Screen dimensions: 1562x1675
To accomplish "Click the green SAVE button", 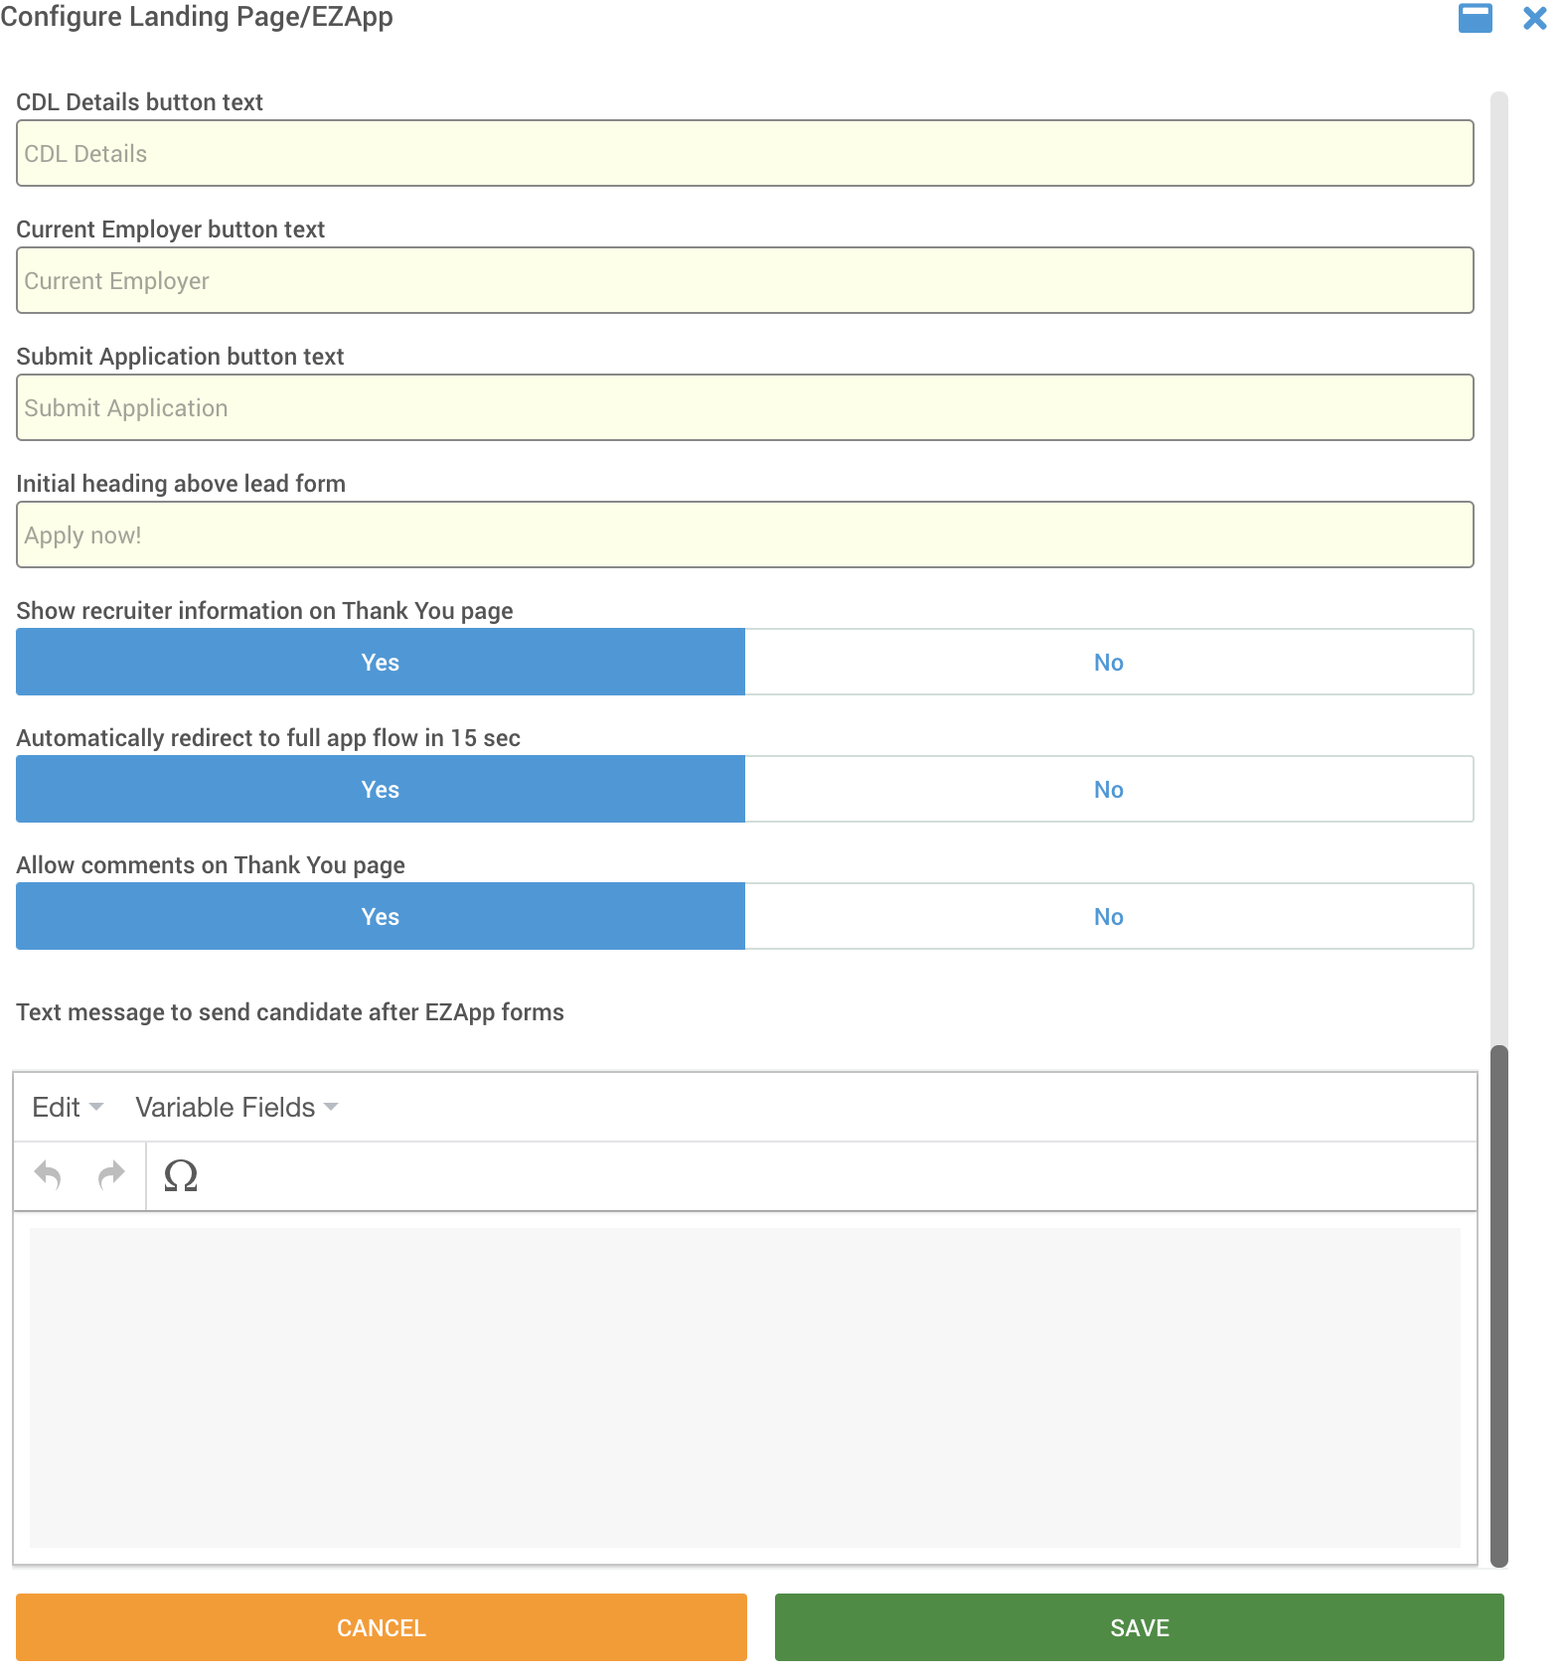I will coord(1140,1627).
